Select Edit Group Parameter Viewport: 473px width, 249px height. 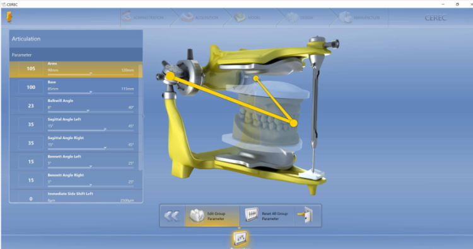pyautogui.click(x=212, y=216)
